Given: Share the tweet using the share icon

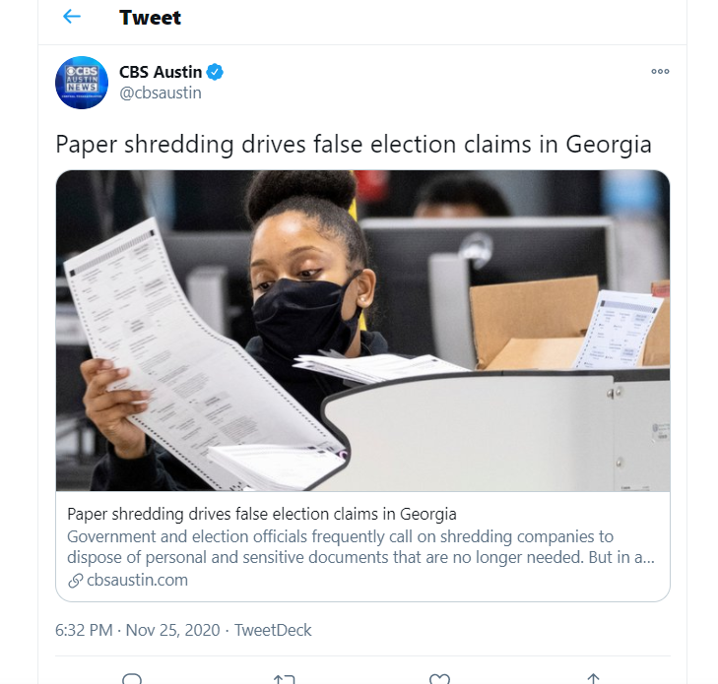Looking at the screenshot, I should (593, 678).
